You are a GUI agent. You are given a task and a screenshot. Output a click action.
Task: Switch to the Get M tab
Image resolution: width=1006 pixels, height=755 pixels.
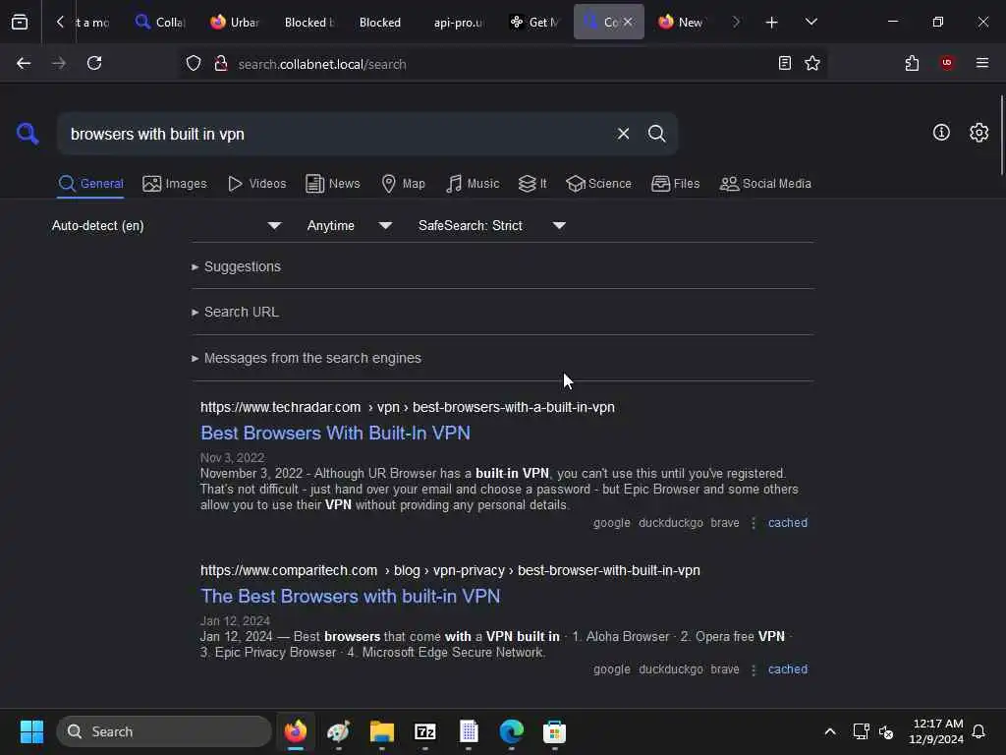(535, 22)
